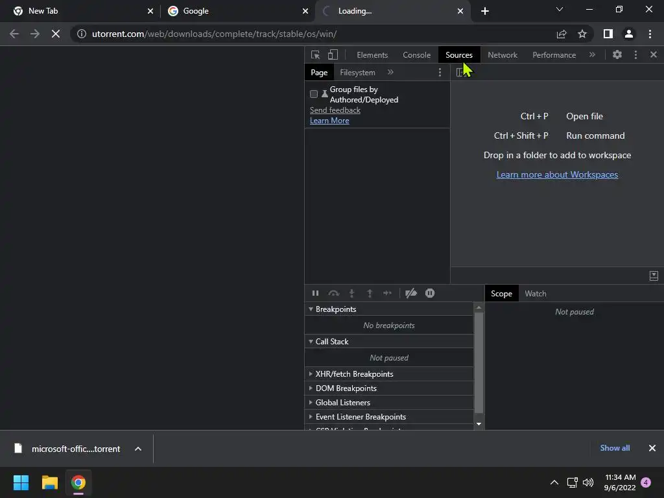Enable Group files by Authored/Deployed checkbox
Screen dimensions: 664x498
pos(314,94)
